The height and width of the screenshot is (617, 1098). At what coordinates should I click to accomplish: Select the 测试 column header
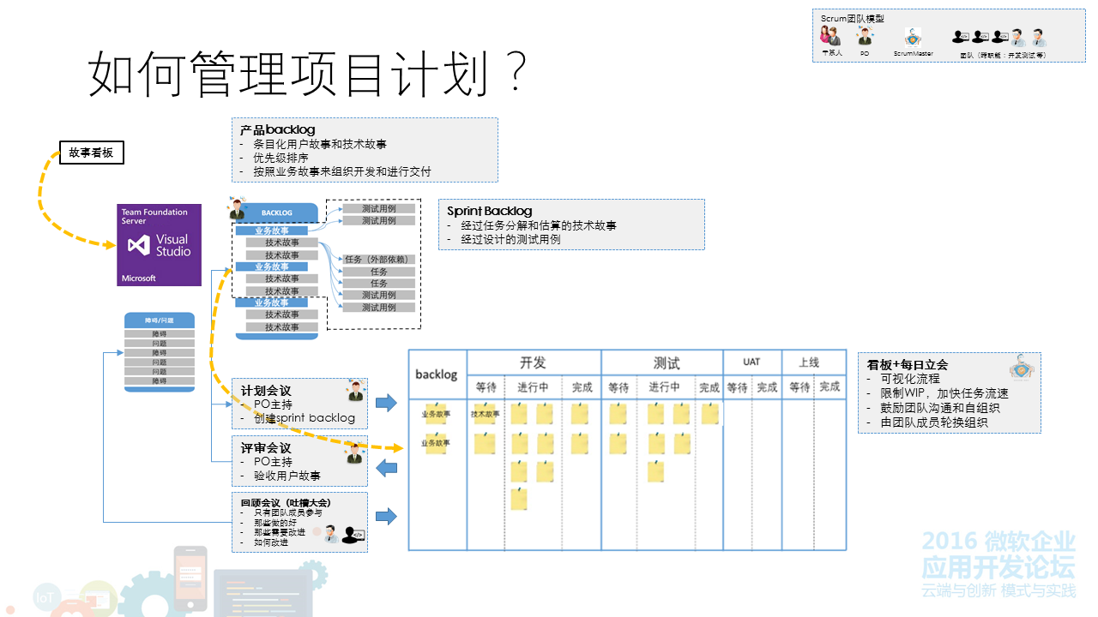click(x=667, y=362)
